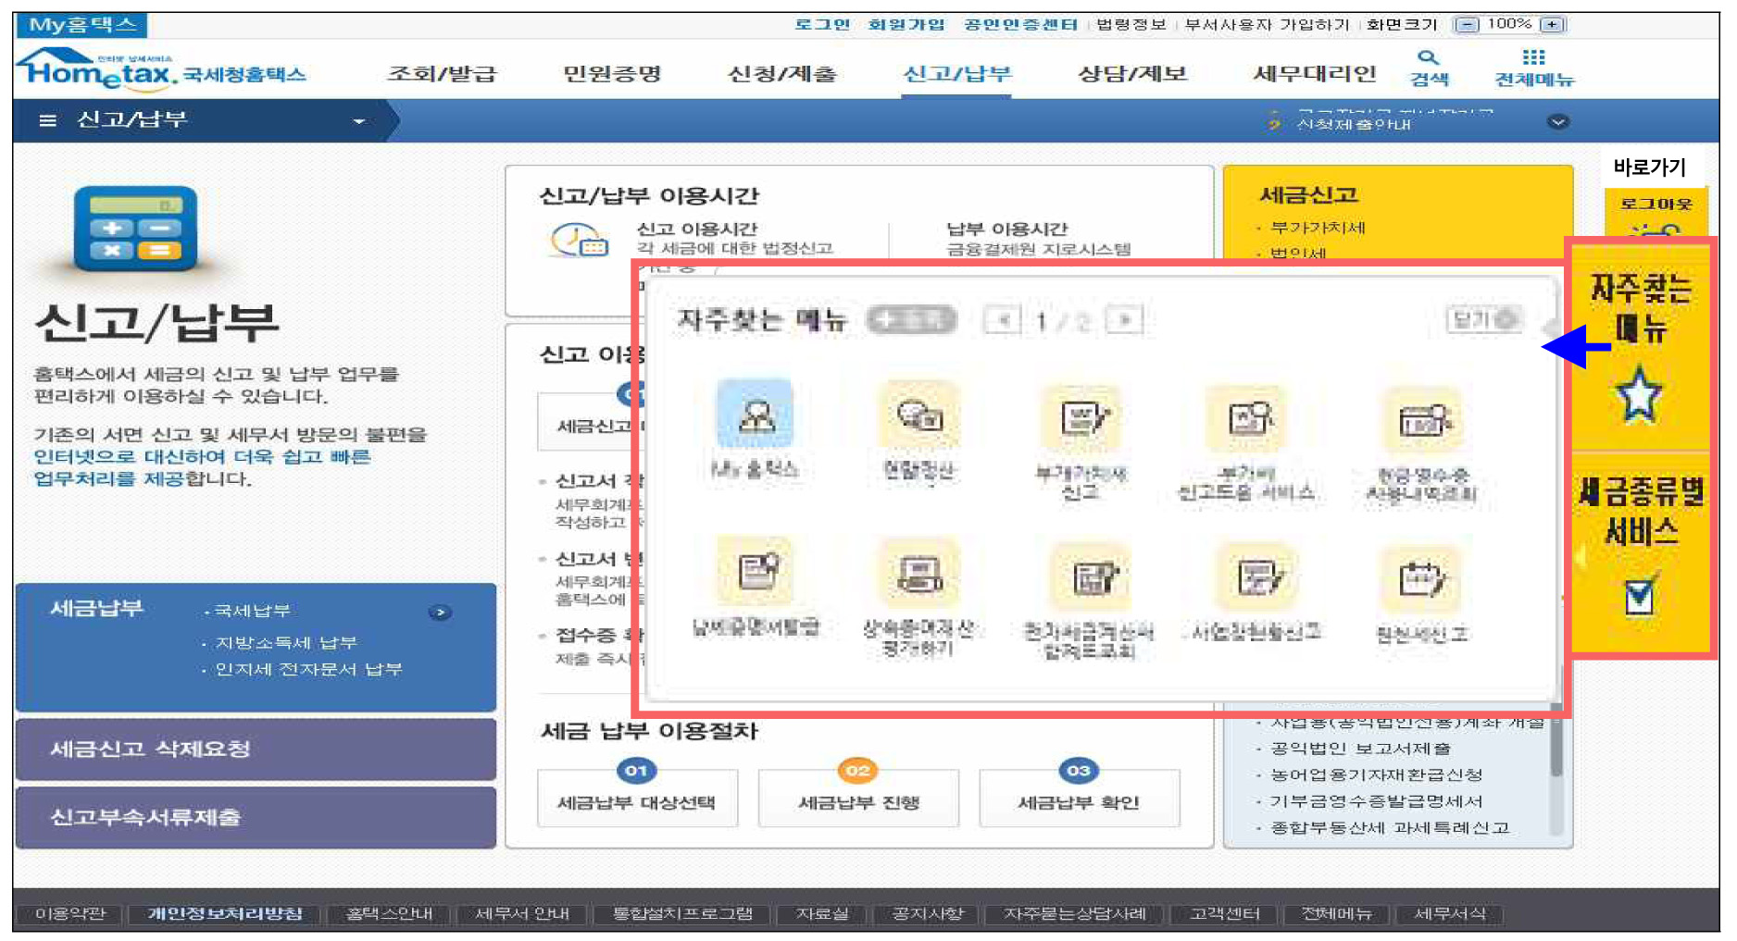This screenshot has width=1737, height=941.
Task: Click the 사업장현황신고 icon
Action: coord(1256,578)
